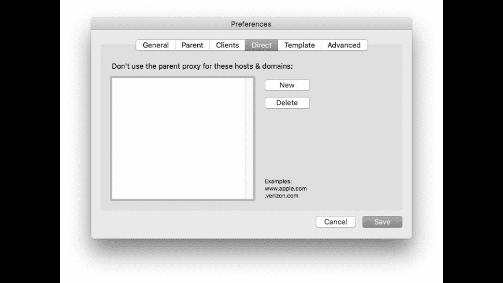Click inside the empty hosts list box
The height and width of the screenshot is (283, 503).
tap(178, 139)
